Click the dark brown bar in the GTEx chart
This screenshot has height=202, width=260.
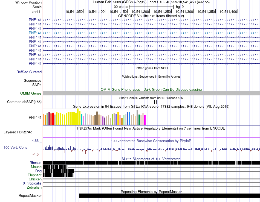click(x=97, y=118)
